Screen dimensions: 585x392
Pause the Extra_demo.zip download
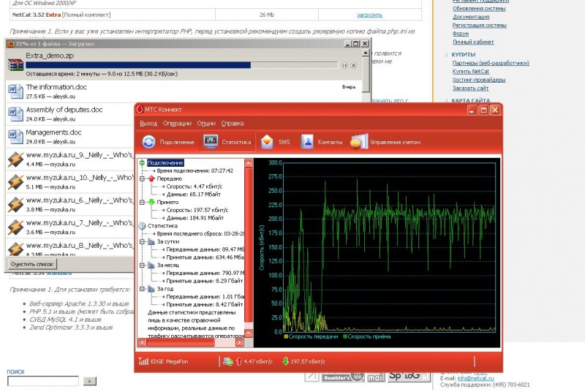point(344,65)
